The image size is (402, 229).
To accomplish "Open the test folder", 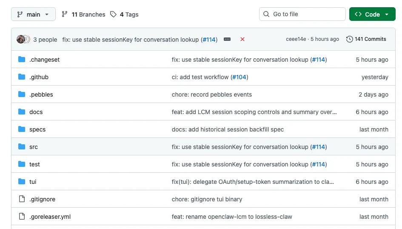I will point(34,164).
